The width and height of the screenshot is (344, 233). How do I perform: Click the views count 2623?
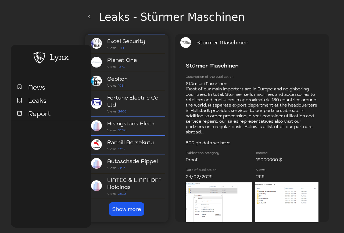(122, 194)
